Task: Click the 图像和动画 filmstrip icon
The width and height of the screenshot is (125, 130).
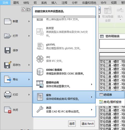Action: tap(40, 84)
